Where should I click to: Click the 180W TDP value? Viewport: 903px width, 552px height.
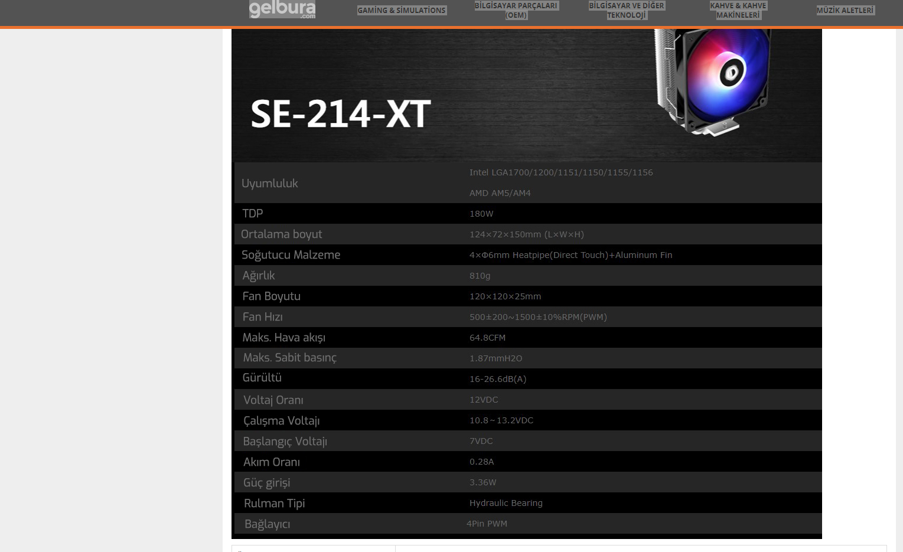[481, 214]
